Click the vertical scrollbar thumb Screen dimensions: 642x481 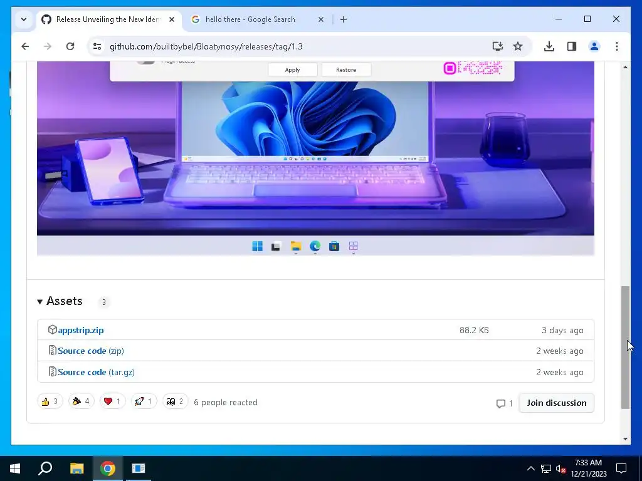point(625,348)
